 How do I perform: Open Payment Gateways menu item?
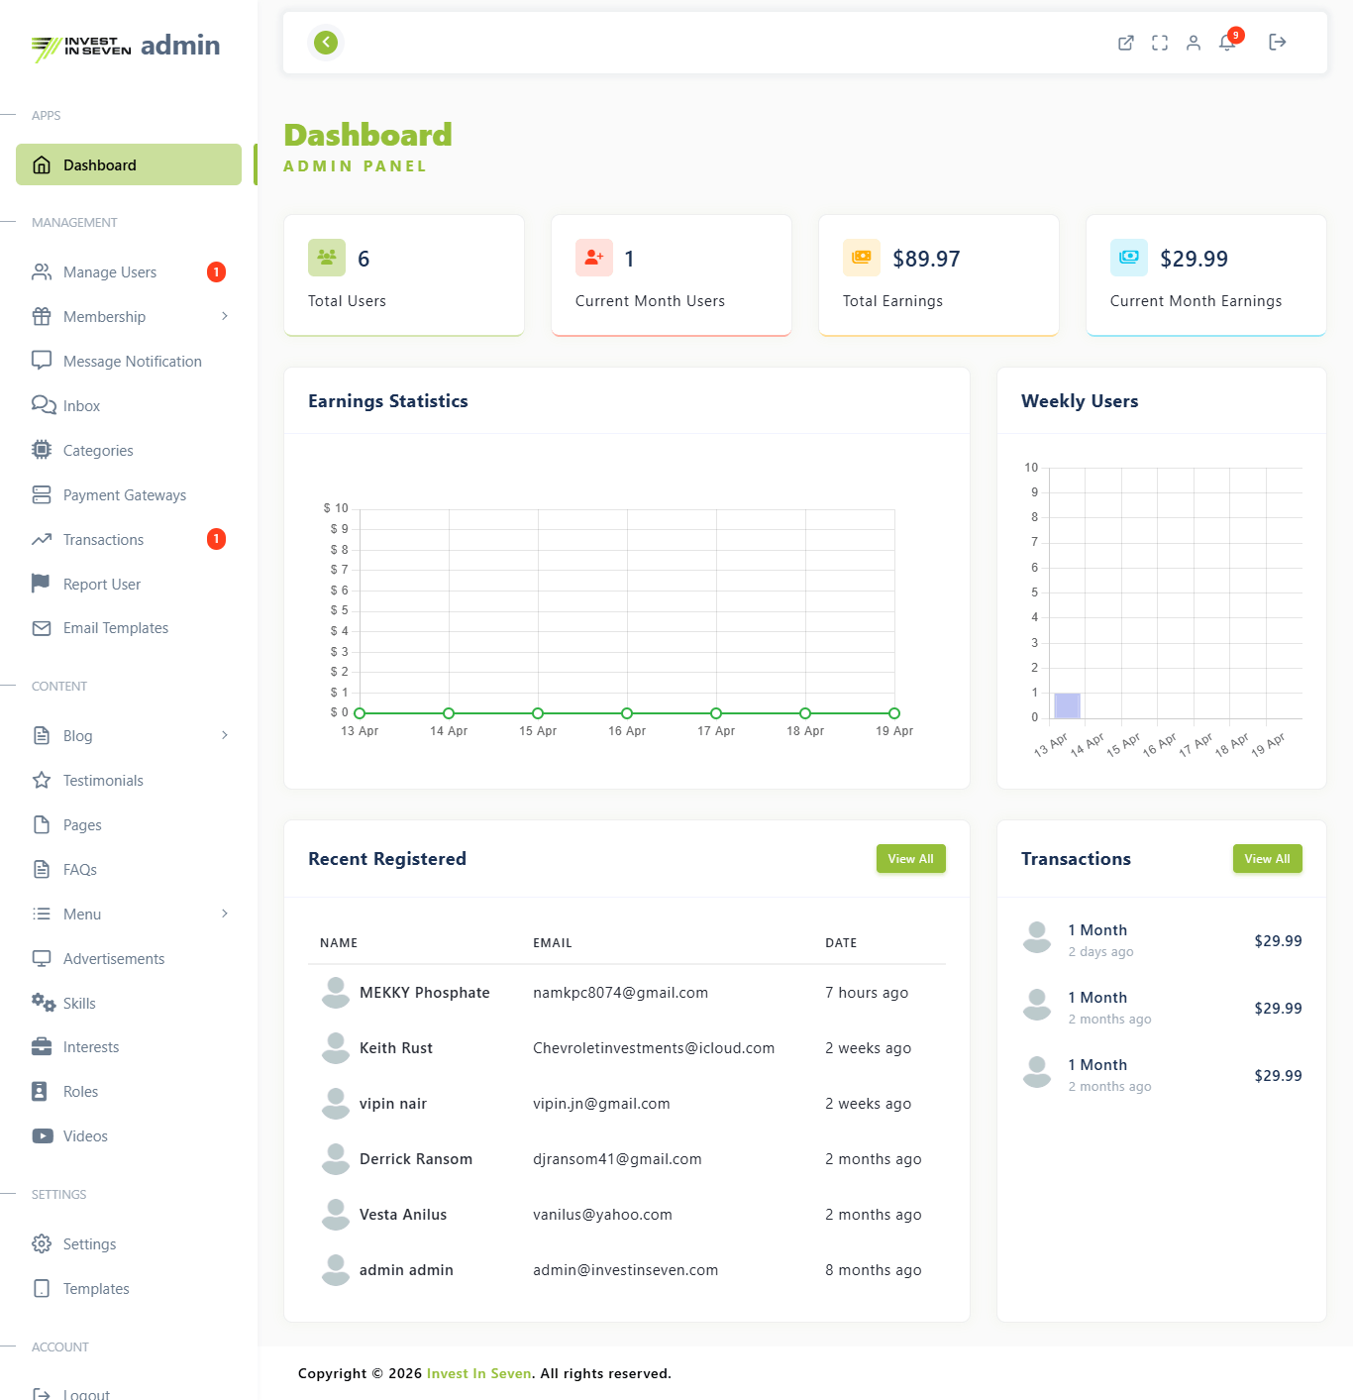click(125, 495)
